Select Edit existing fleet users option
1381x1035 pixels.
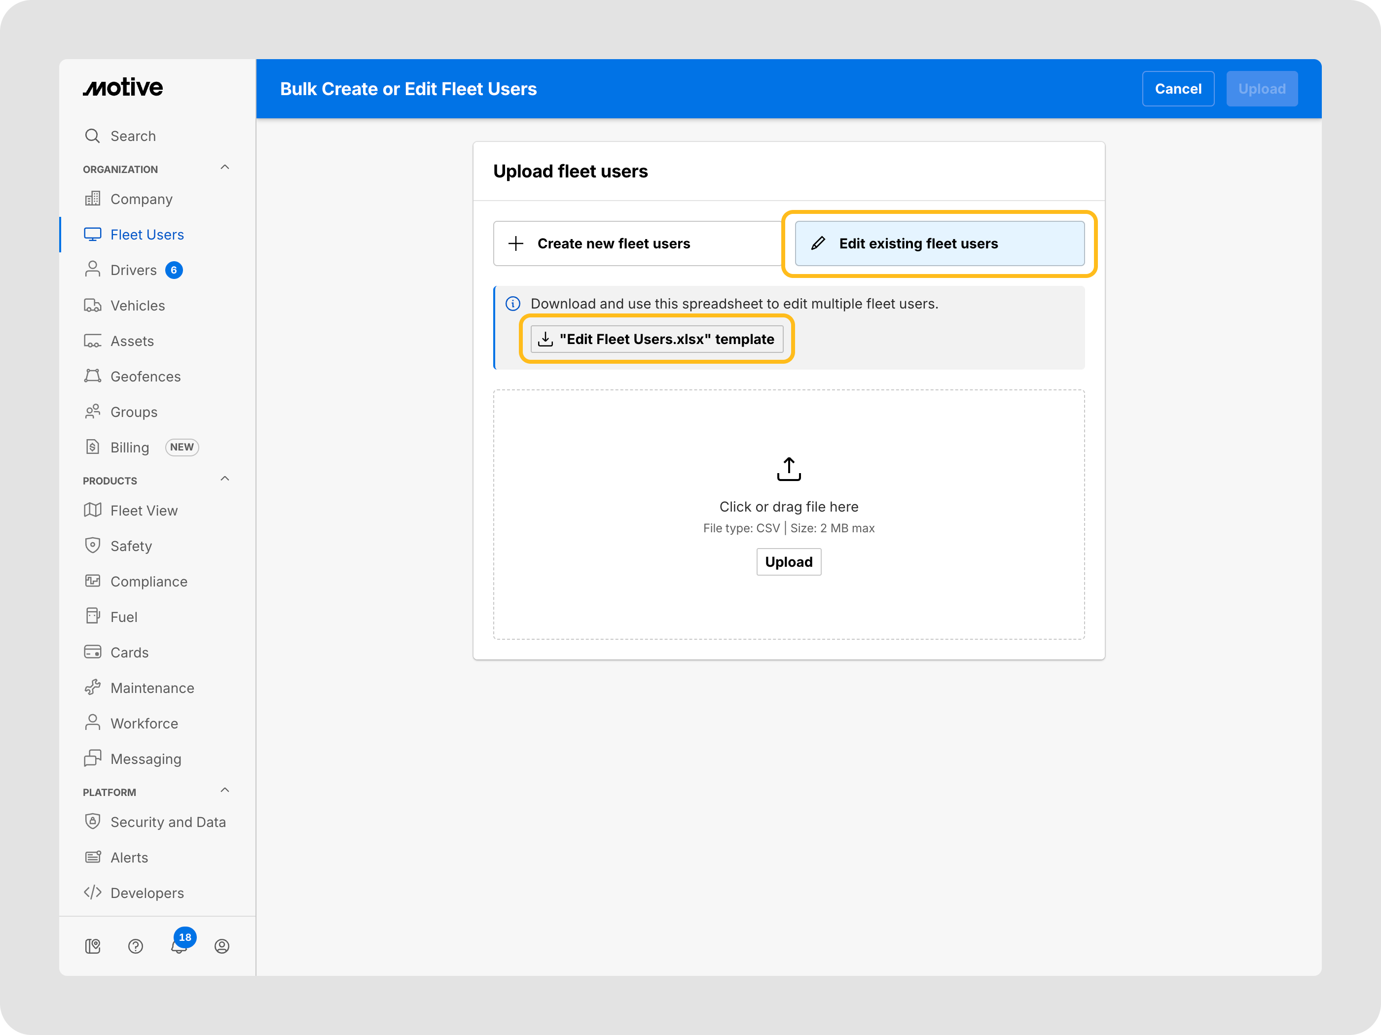939,243
